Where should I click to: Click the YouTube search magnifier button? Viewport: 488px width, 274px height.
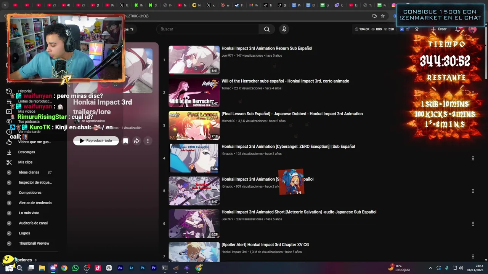[267, 29]
